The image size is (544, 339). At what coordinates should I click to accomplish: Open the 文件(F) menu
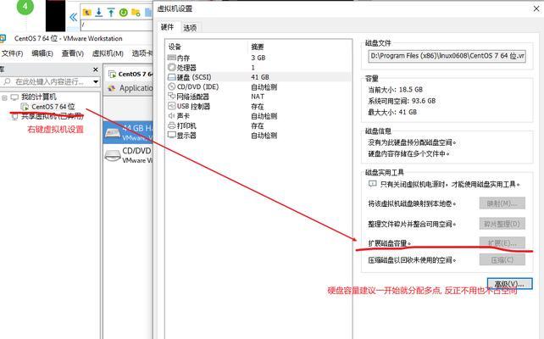point(12,53)
